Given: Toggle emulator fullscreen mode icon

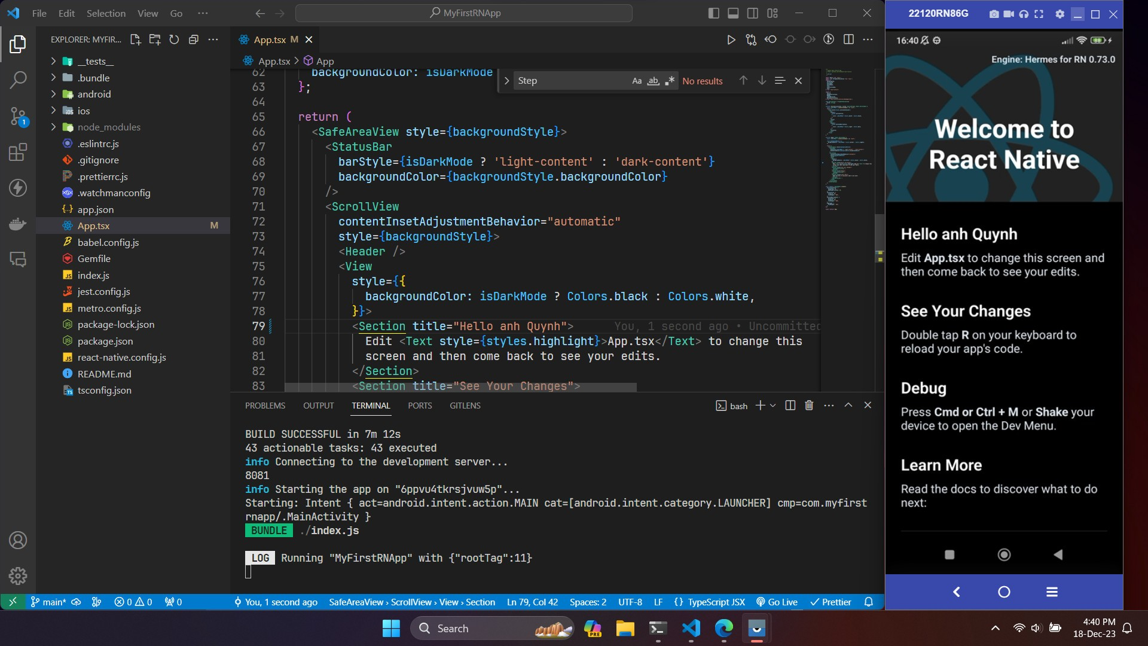Looking at the screenshot, I should point(1039,14).
